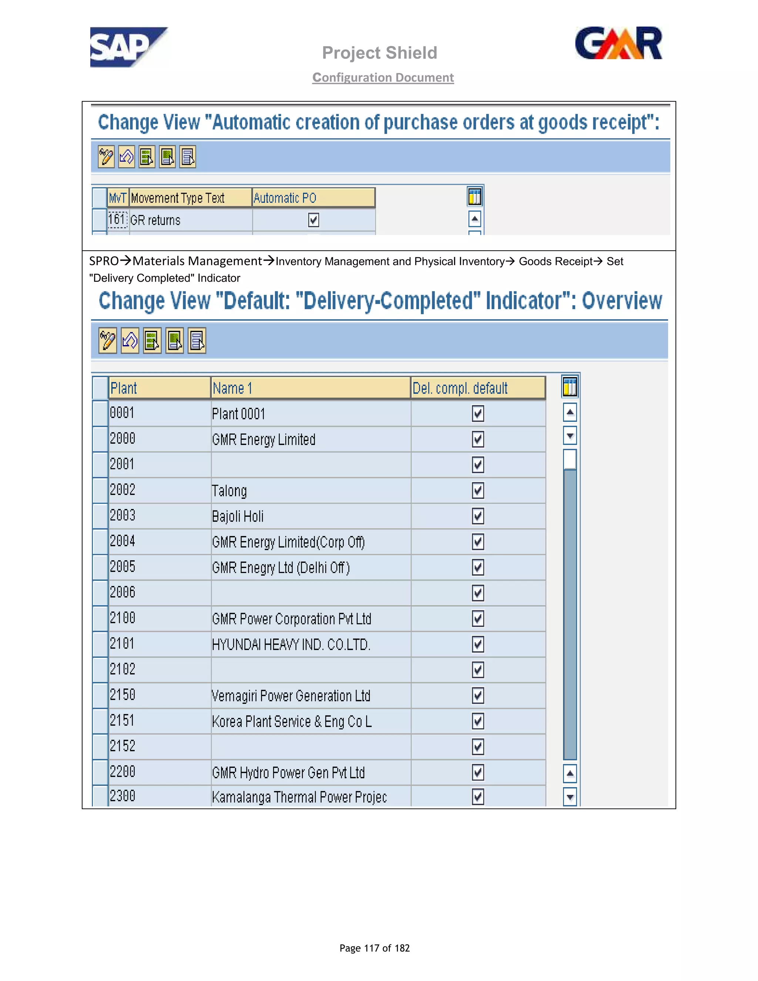Click the select-all corner cell of plant table

click(x=100, y=388)
